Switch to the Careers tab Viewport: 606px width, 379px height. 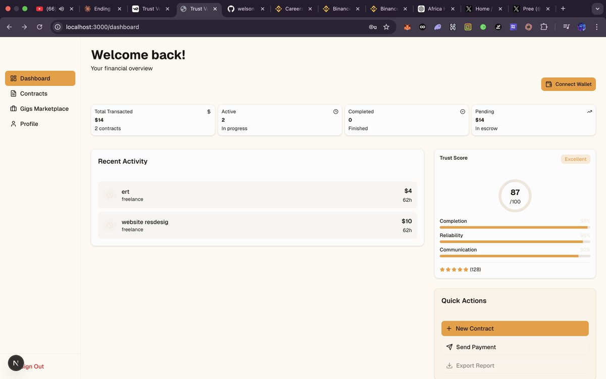[x=293, y=9]
